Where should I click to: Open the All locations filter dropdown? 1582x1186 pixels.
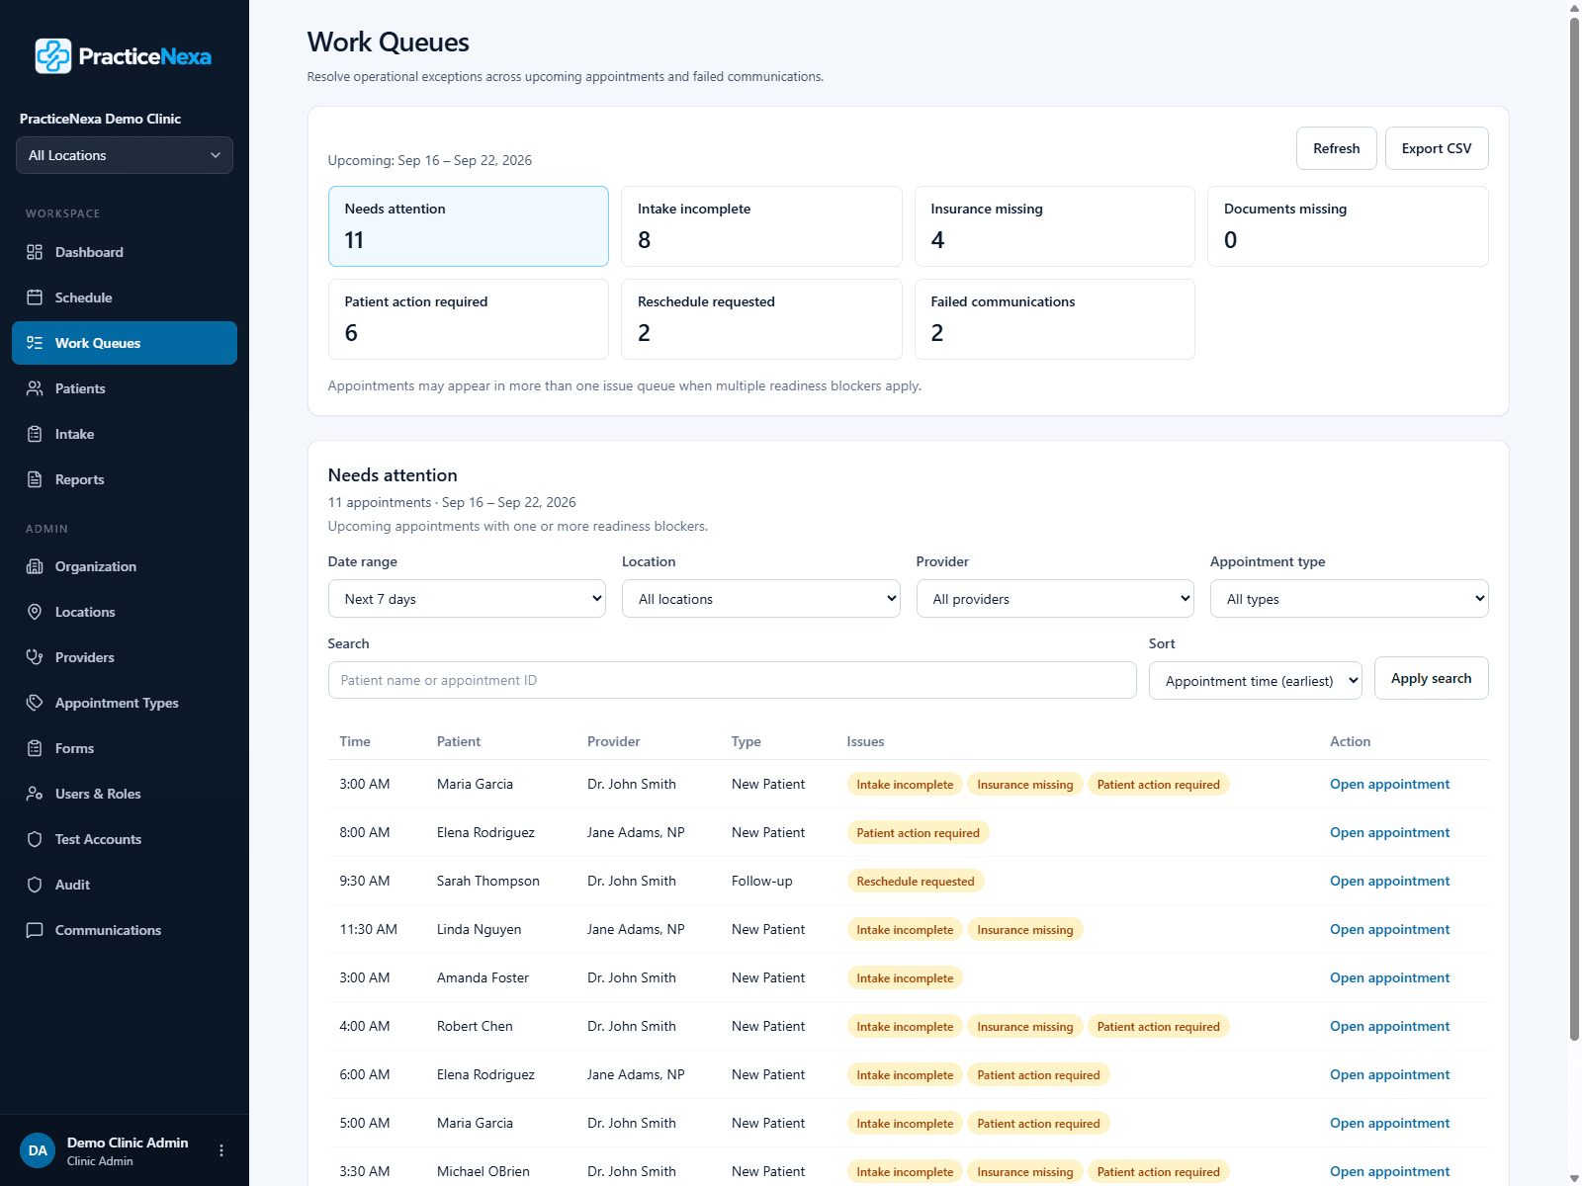click(761, 599)
